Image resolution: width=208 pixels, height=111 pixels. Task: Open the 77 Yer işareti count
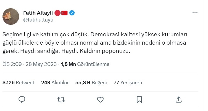coord(128,83)
